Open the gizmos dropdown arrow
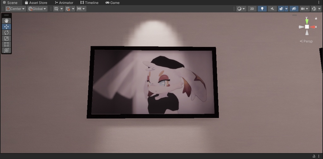 coord(319,9)
